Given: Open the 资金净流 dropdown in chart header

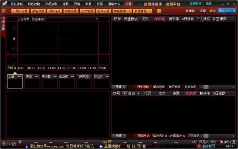Looking at the screenshot, I should pyautogui.click(x=39, y=19).
